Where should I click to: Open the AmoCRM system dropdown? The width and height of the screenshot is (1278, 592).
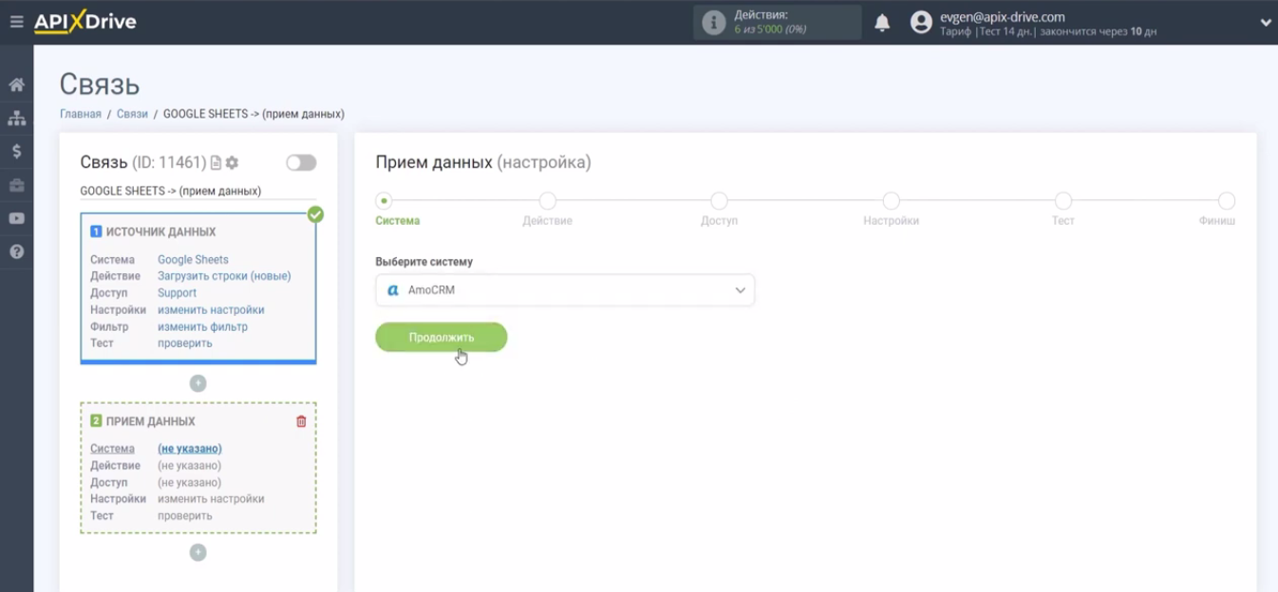pos(565,290)
